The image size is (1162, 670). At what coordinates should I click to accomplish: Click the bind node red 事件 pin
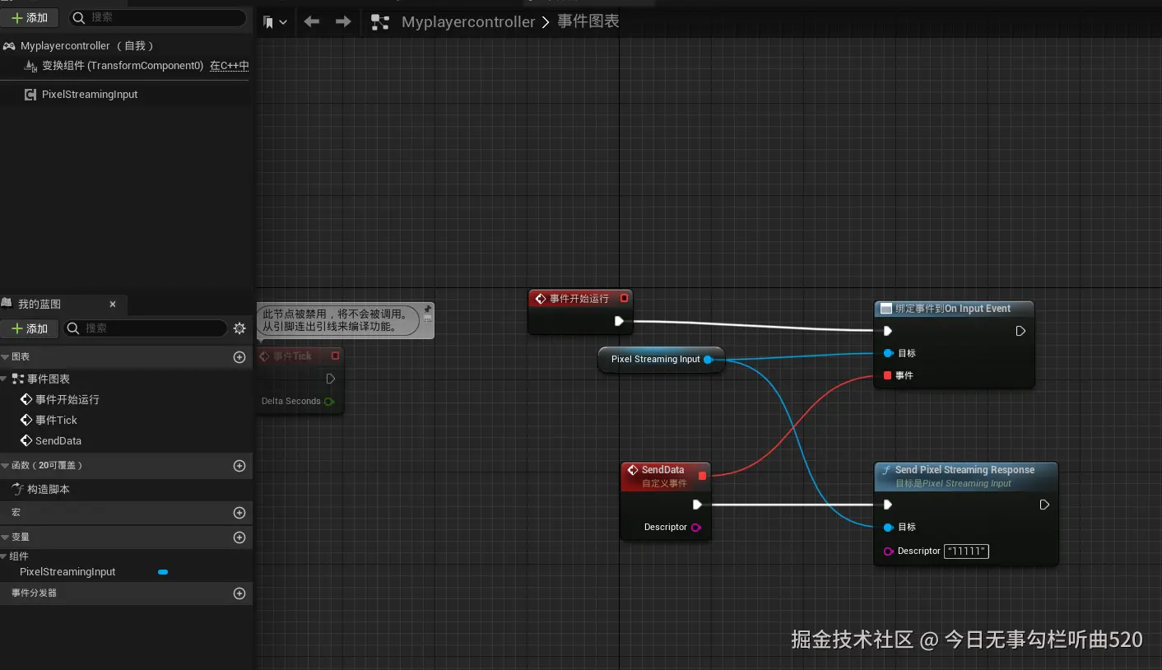pyautogui.click(x=887, y=375)
